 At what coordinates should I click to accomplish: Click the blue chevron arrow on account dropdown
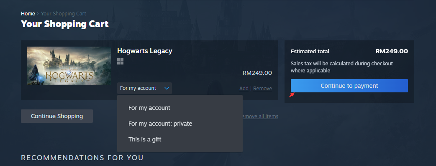pyautogui.click(x=167, y=88)
